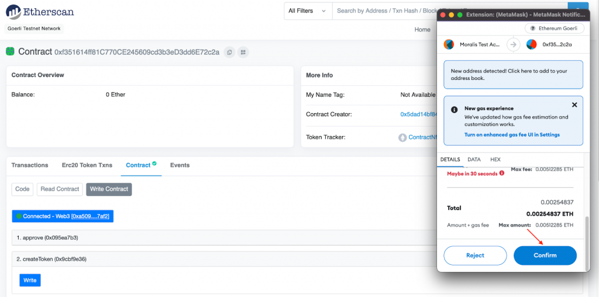Click the contract address text in header
Viewport: 599px width, 297px height.
tap(137, 53)
